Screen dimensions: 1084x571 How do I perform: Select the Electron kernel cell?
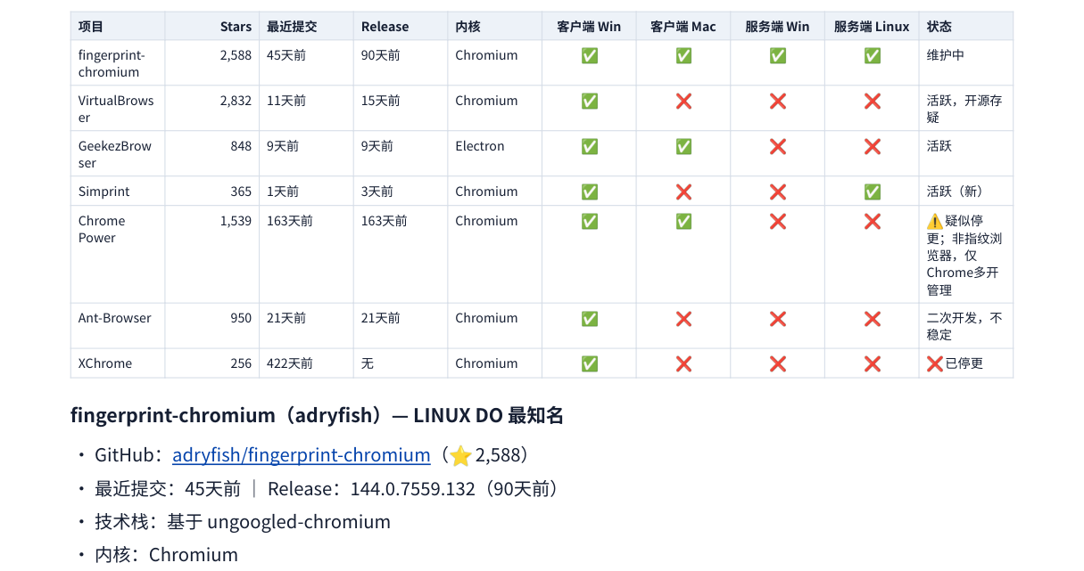pyautogui.click(x=495, y=153)
